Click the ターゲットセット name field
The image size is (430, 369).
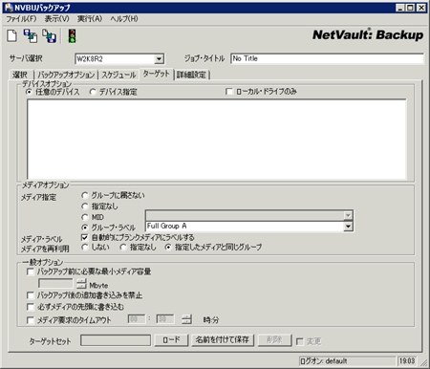116,340
